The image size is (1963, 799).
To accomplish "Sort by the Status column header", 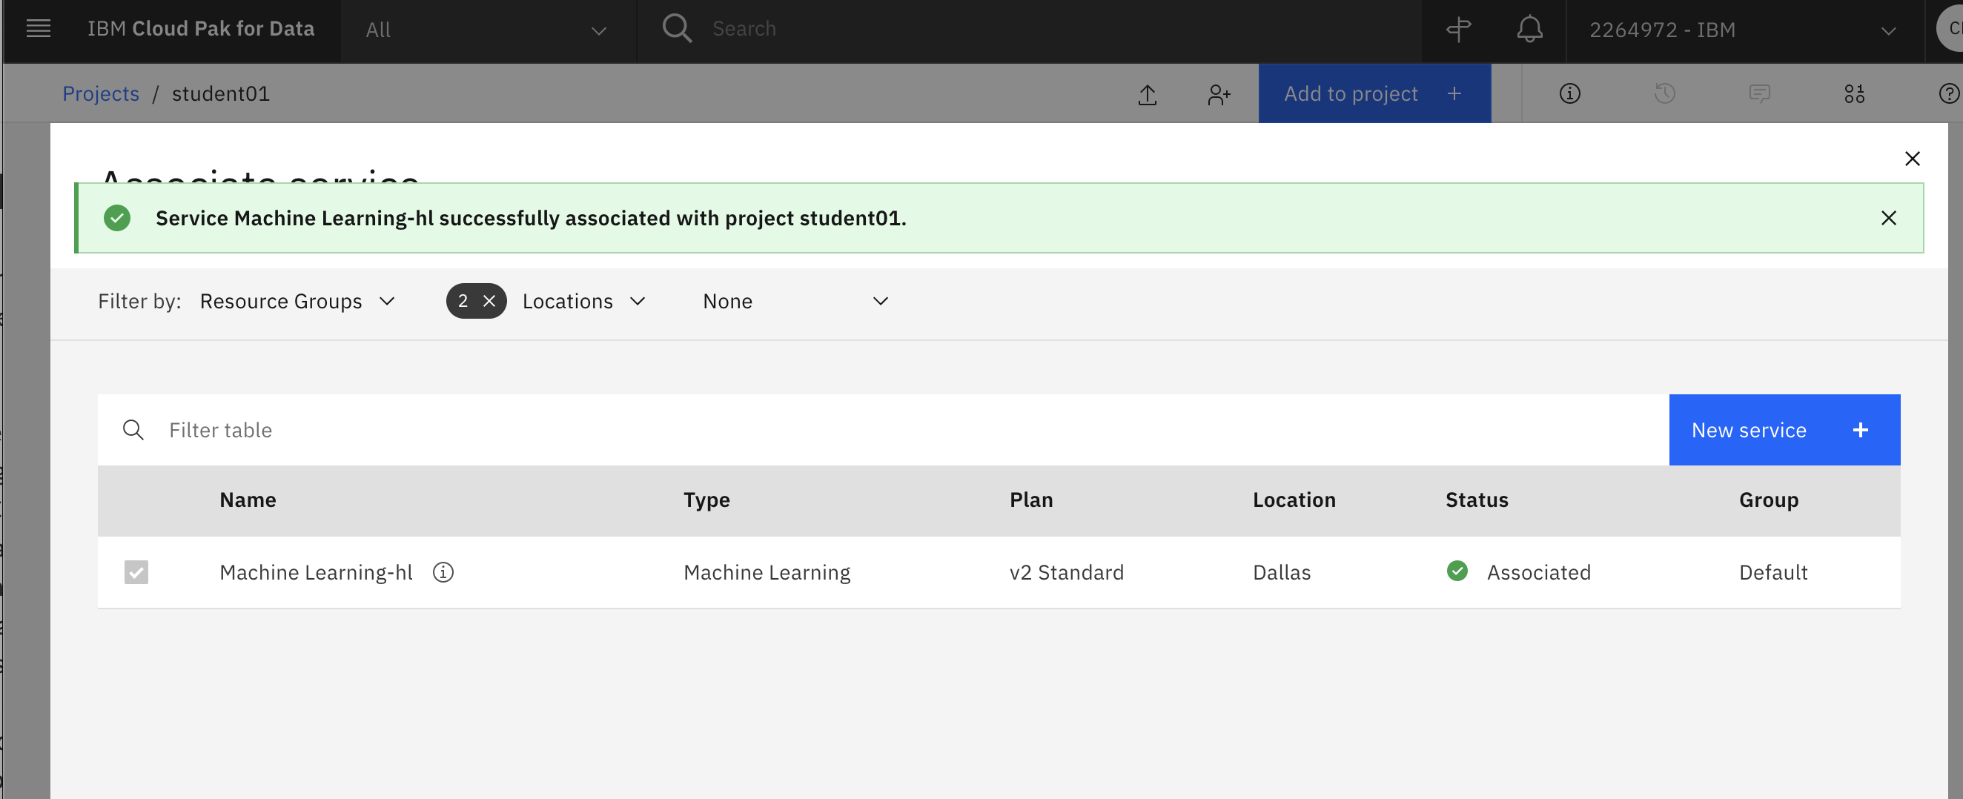I will tap(1477, 500).
